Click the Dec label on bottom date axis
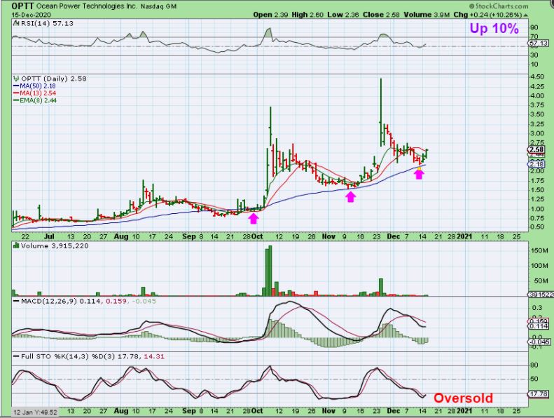Screen dimensions: 554x418 point(393,411)
